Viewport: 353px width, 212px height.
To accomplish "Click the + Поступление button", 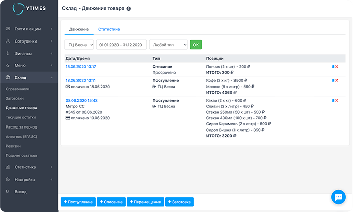I will coord(78,202).
